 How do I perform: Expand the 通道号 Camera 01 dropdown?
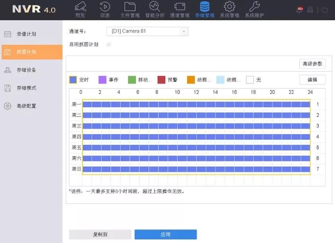(x=183, y=31)
